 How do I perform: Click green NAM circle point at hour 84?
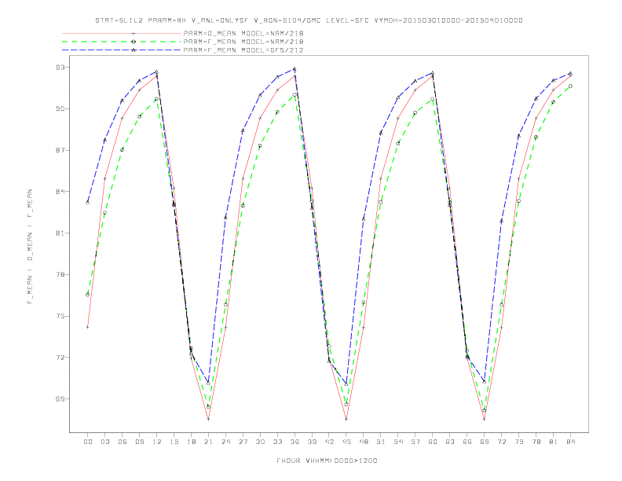pyautogui.click(x=570, y=86)
